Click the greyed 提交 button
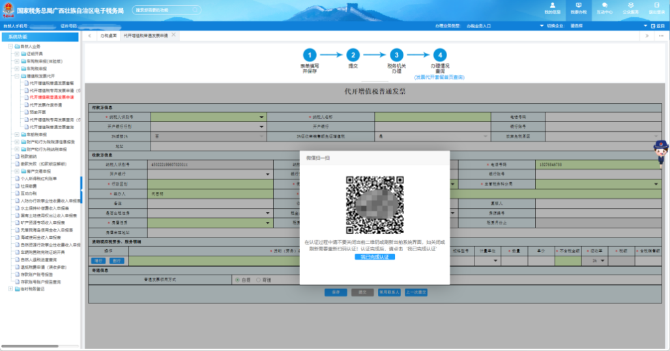Image resolution: width=670 pixels, height=351 pixels. [362, 292]
